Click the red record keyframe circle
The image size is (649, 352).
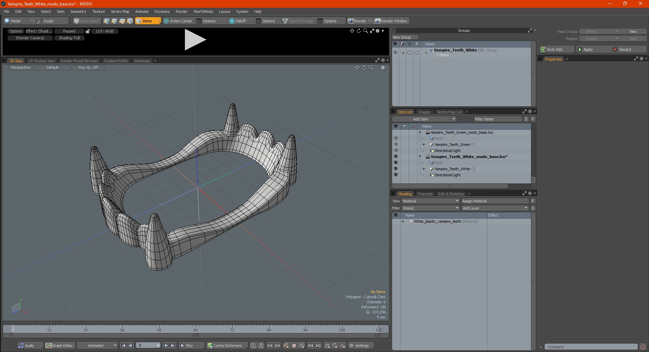coord(294,346)
